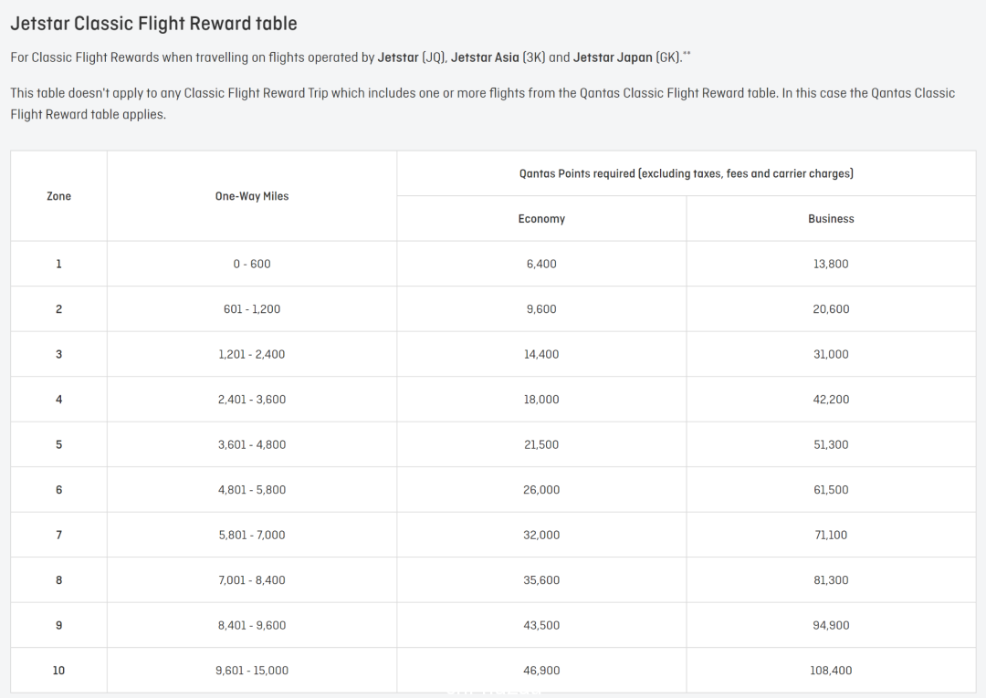Select the '2,401 - 3,600' miles cell
The image size is (986, 698).
pyautogui.click(x=252, y=400)
